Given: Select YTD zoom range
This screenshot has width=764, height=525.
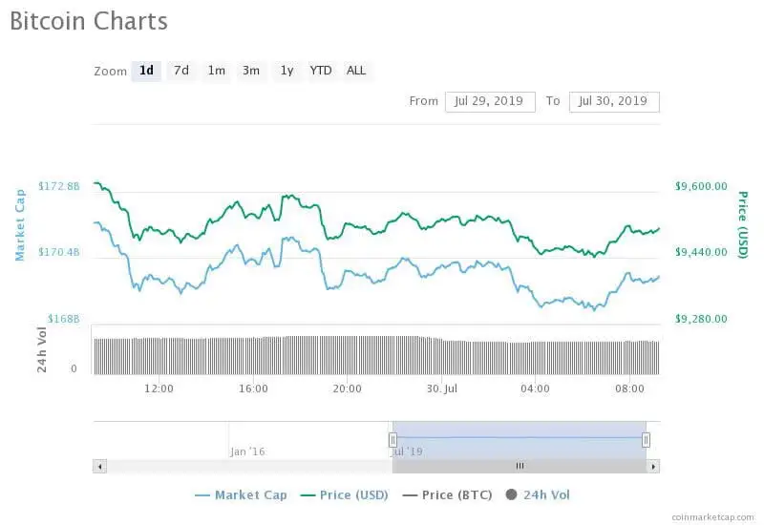Looking at the screenshot, I should [321, 71].
